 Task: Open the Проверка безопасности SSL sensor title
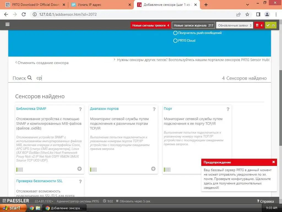point(39,181)
